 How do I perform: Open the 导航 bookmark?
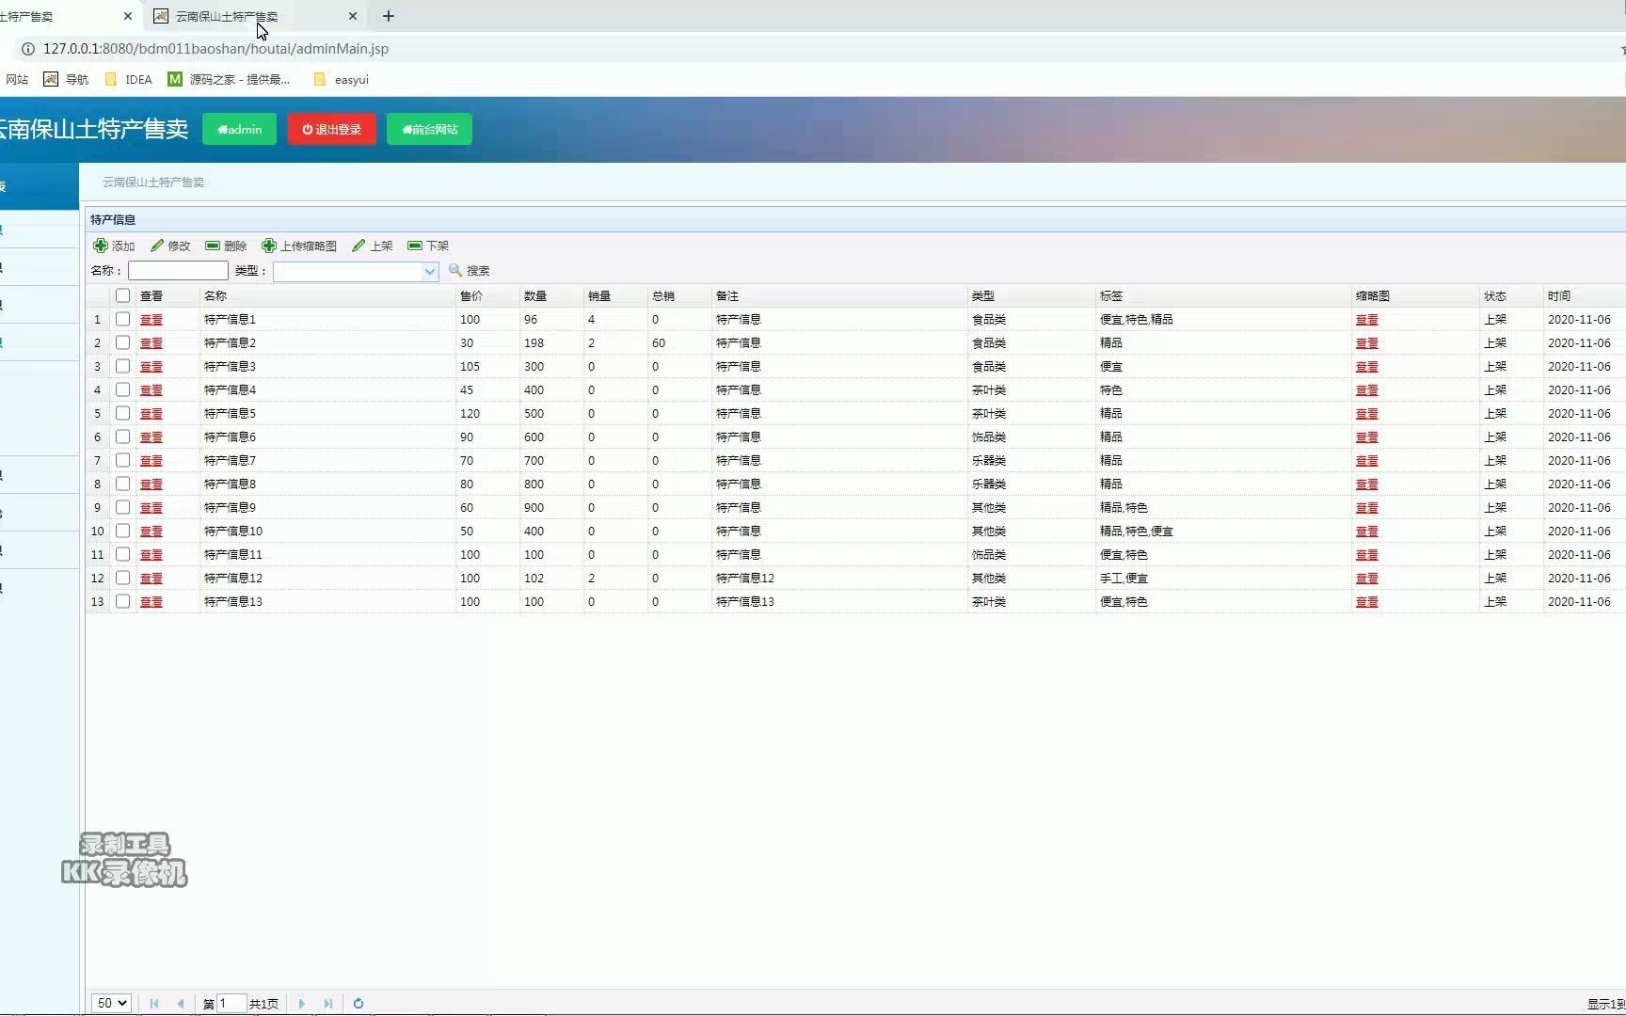(66, 79)
